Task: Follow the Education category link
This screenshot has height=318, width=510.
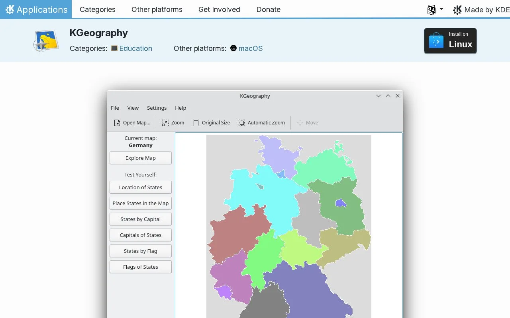Action: tap(136, 48)
